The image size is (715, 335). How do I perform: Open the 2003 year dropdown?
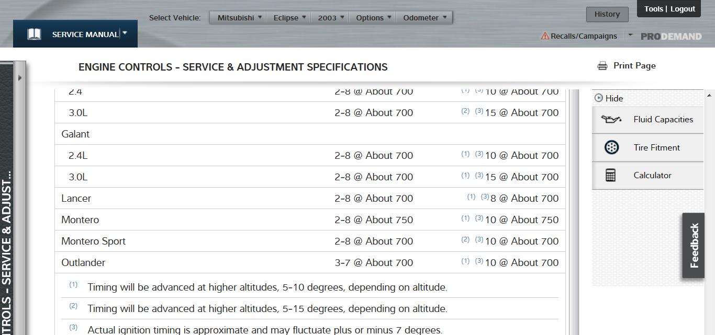331,18
